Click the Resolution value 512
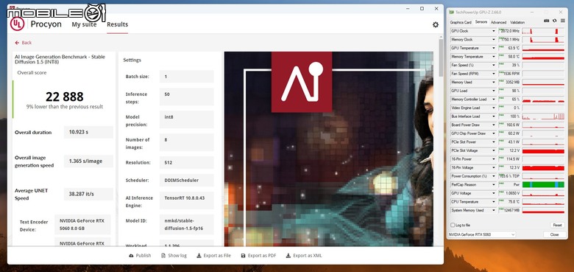Image resolution: width=574 pixels, height=272 pixels. tap(186, 162)
